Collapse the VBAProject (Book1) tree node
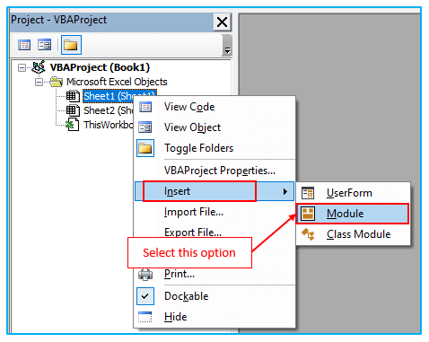 (x=22, y=67)
